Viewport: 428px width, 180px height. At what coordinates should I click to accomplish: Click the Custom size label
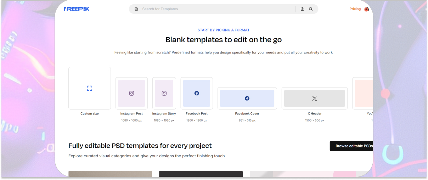point(90,114)
